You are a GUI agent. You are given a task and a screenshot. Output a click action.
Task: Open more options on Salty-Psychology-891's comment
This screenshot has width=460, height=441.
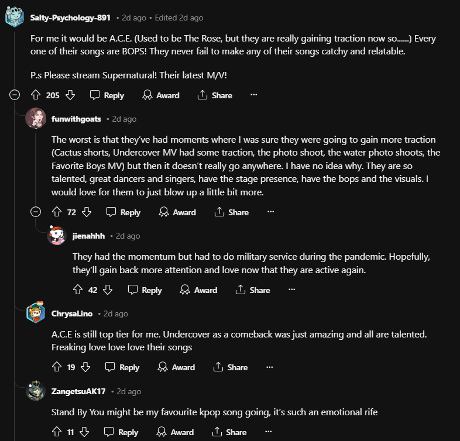pos(253,95)
